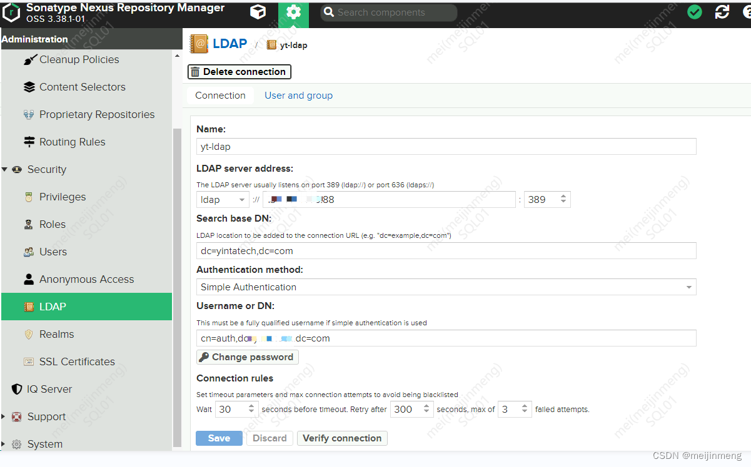The height and width of the screenshot is (467, 751).
Task: Click the Verify connection button
Action: 342,438
